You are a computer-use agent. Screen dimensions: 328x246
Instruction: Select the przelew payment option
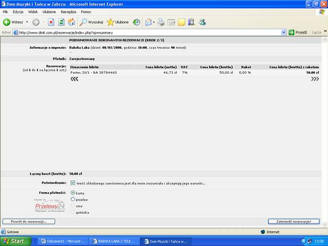(x=73, y=199)
